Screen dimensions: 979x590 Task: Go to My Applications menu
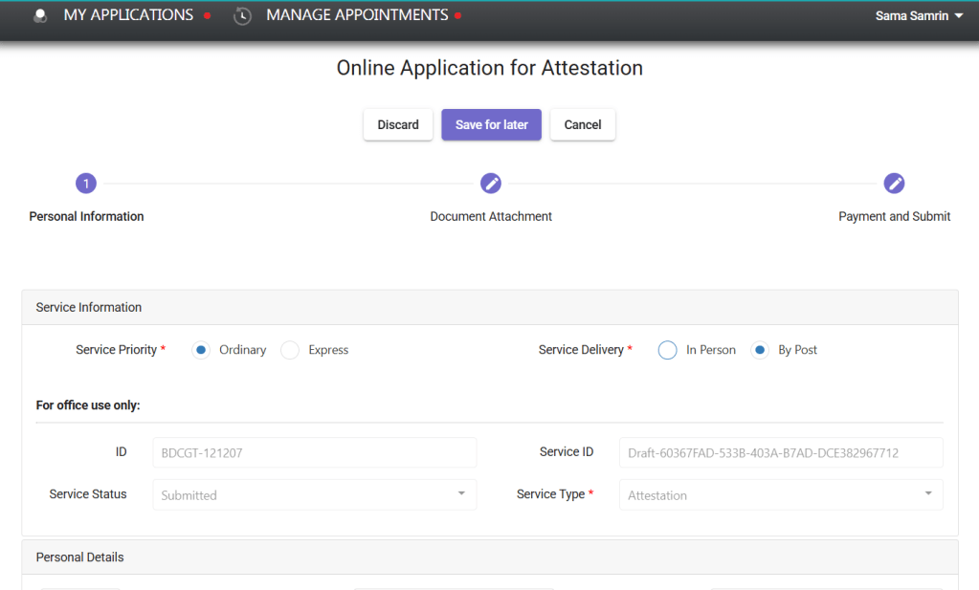coord(128,15)
